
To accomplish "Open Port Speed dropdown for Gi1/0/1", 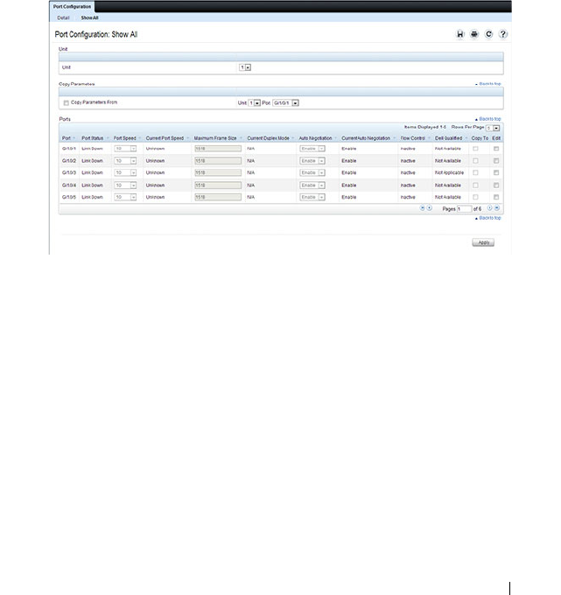I will tap(125, 149).
